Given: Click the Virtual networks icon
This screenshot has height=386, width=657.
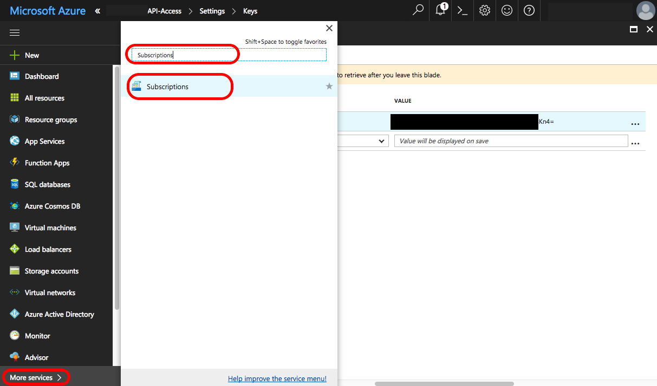Looking at the screenshot, I should coord(15,292).
